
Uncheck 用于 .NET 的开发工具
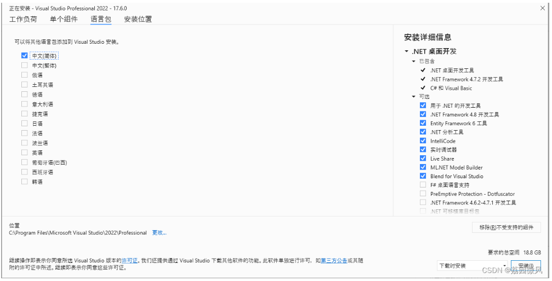pos(423,106)
